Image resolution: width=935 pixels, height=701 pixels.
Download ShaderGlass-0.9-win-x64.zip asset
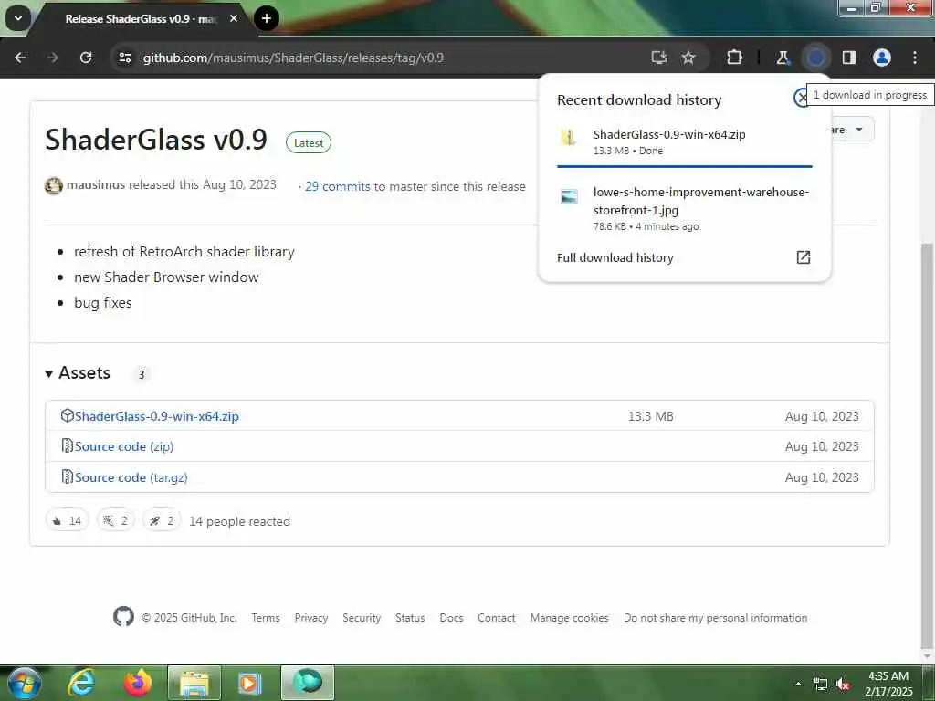click(156, 416)
